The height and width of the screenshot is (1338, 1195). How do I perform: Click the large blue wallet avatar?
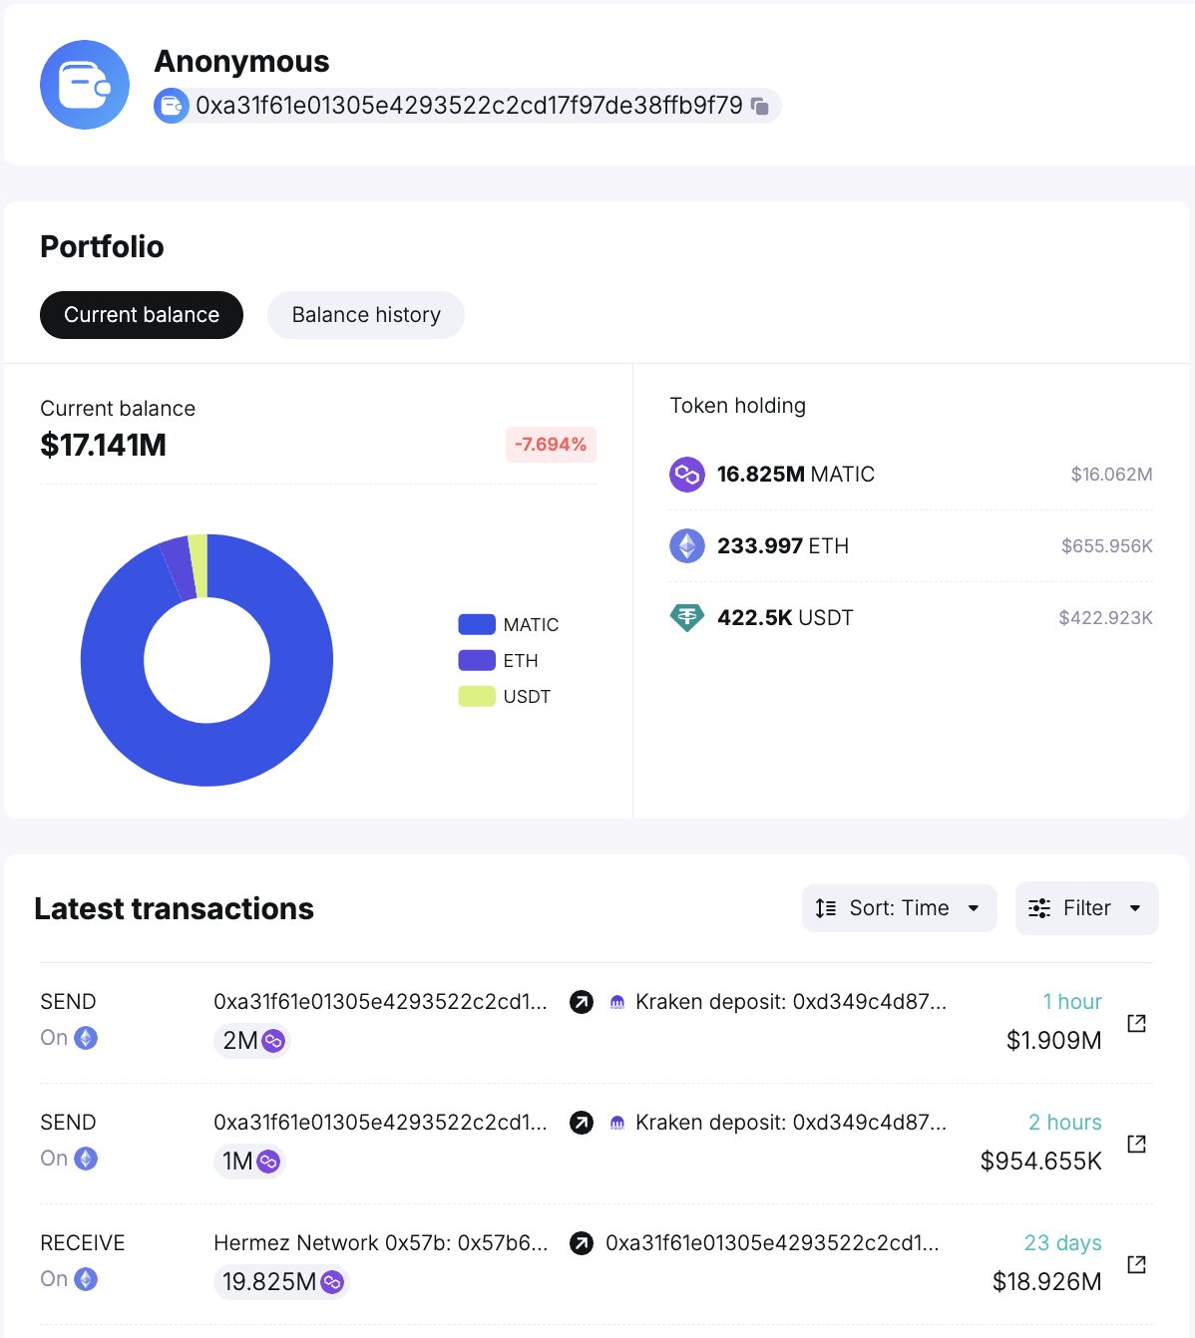(x=85, y=85)
